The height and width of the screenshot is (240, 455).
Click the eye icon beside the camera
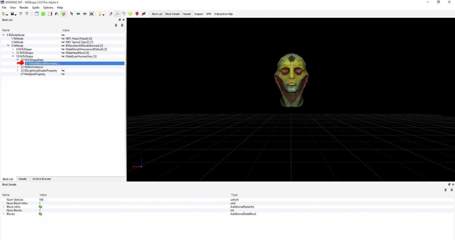(x=85, y=14)
